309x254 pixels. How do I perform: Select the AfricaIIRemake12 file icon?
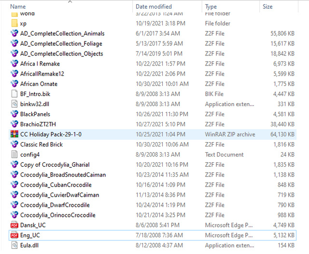[14, 74]
